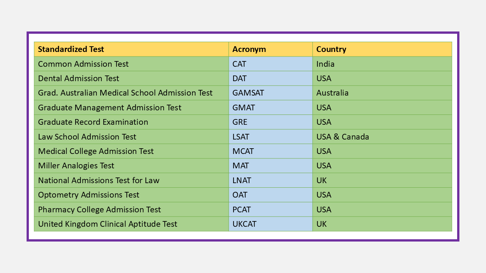
Task: Click the OAT acronym cell
Action: 271,195
